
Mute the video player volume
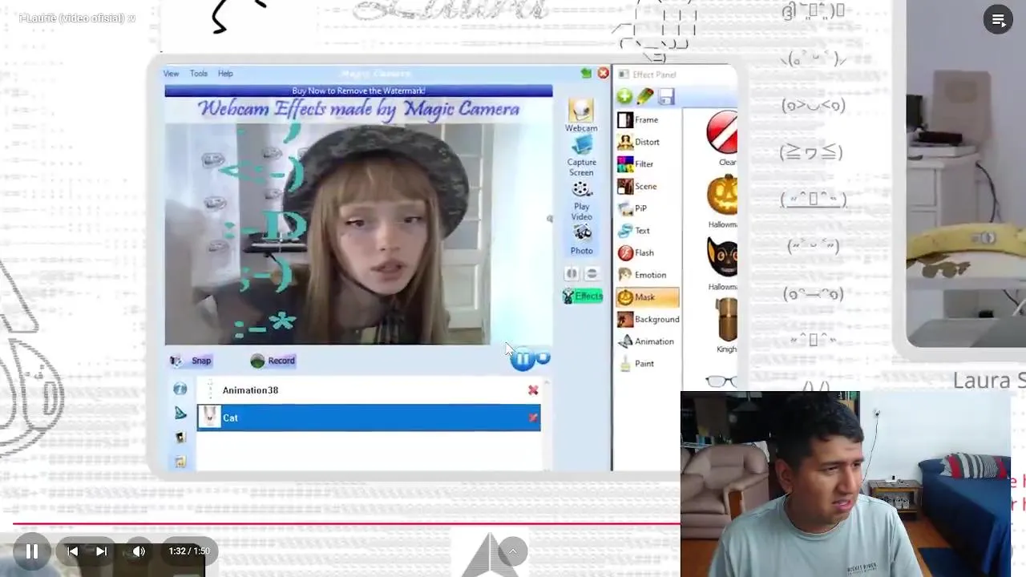click(139, 551)
